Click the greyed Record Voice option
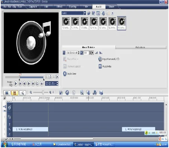This screenshot has height=148, width=169. point(71,59)
